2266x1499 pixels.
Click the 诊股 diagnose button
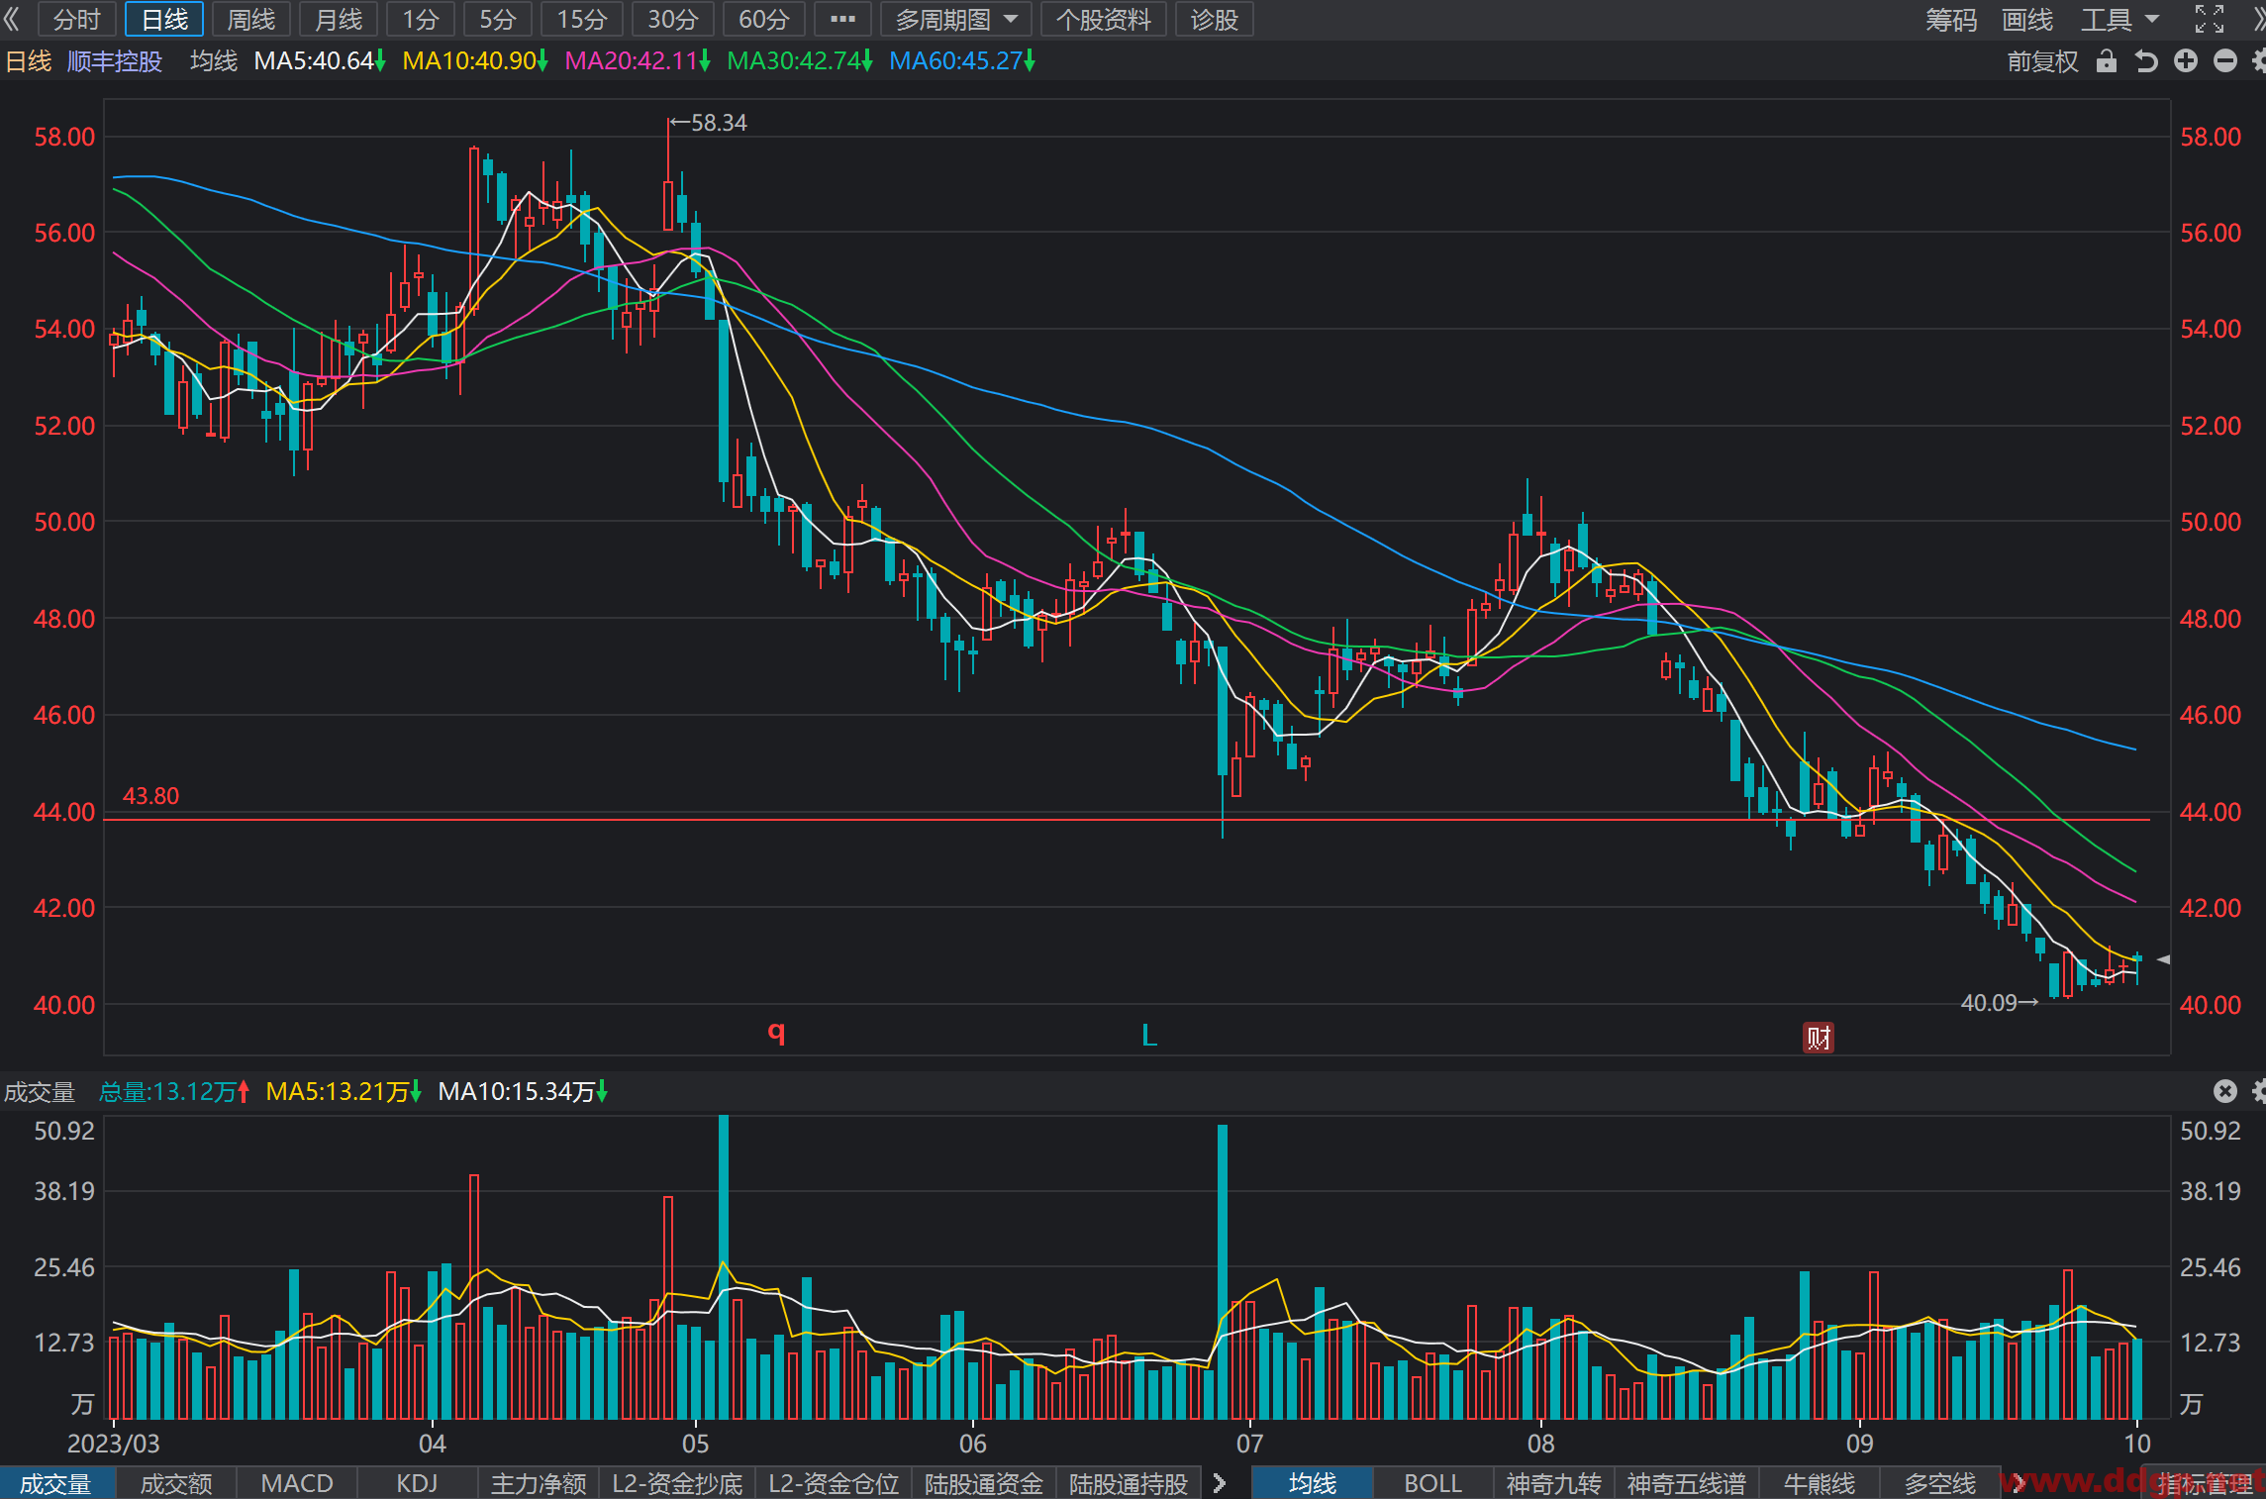pyautogui.click(x=1215, y=19)
